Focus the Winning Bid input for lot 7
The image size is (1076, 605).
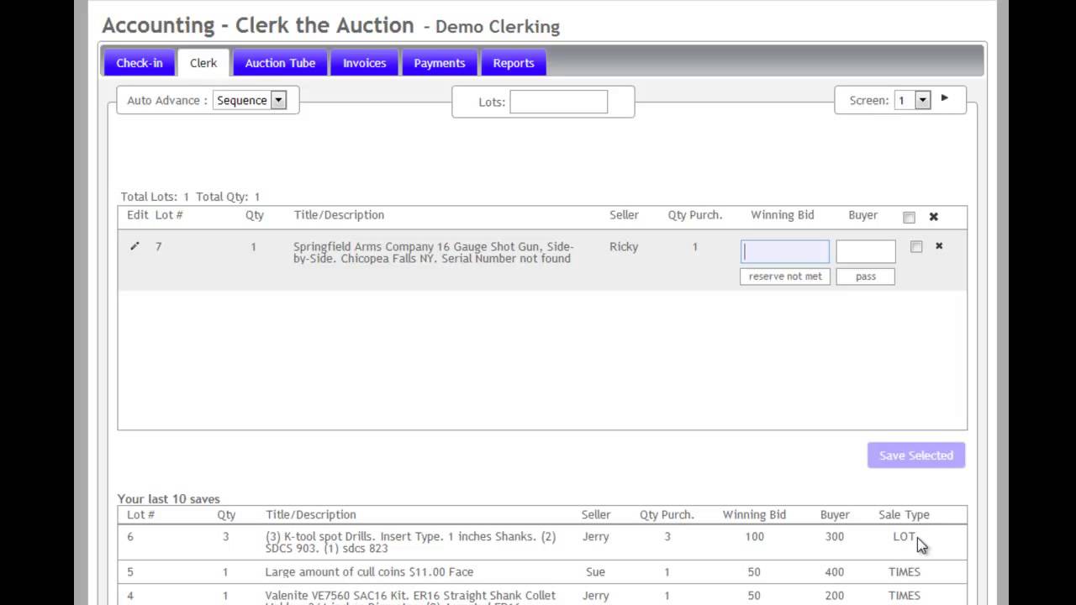tap(785, 251)
